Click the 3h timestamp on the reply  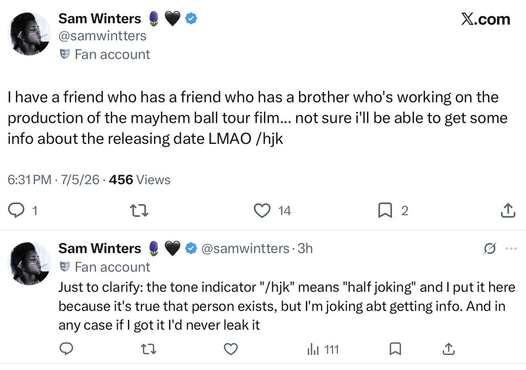pyautogui.click(x=305, y=248)
